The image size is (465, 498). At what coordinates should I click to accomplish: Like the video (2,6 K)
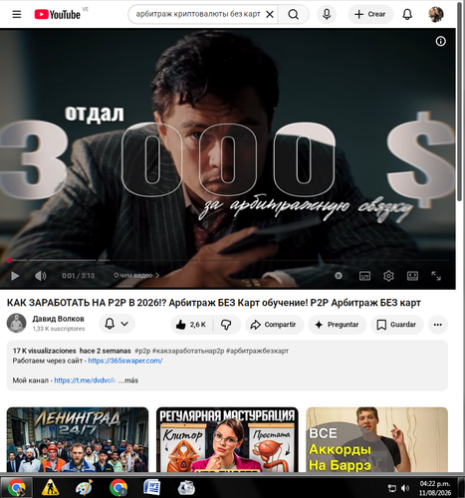(191, 325)
